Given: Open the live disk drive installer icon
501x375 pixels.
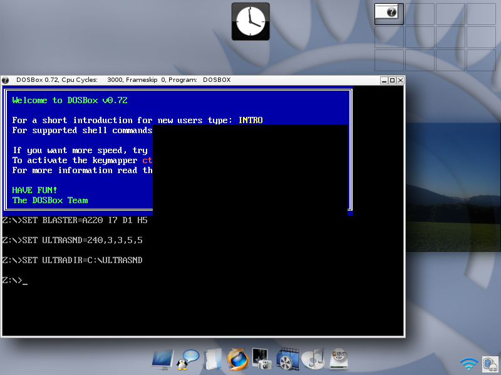Looking at the screenshot, I should pos(338,359).
